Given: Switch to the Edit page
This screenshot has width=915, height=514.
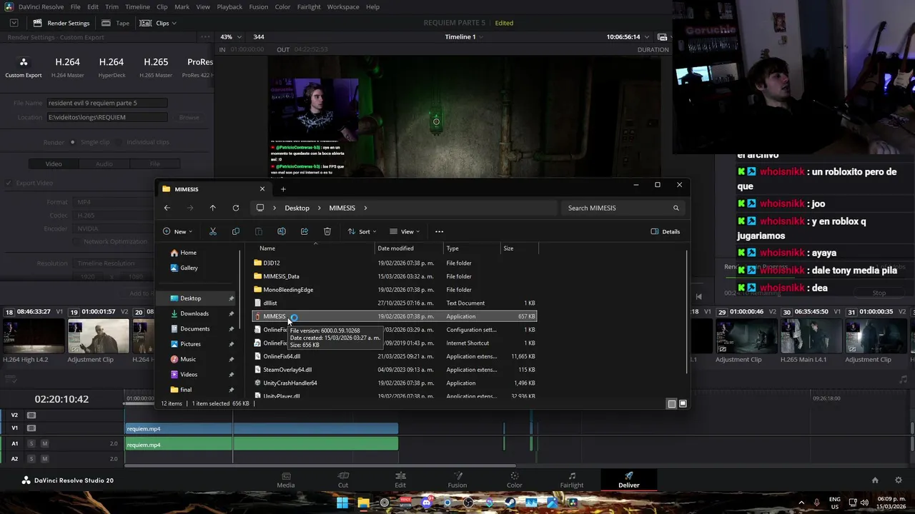Looking at the screenshot, I should pos(400,480).
